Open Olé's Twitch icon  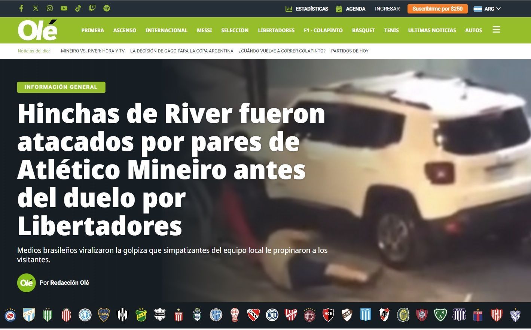[92, 8]
